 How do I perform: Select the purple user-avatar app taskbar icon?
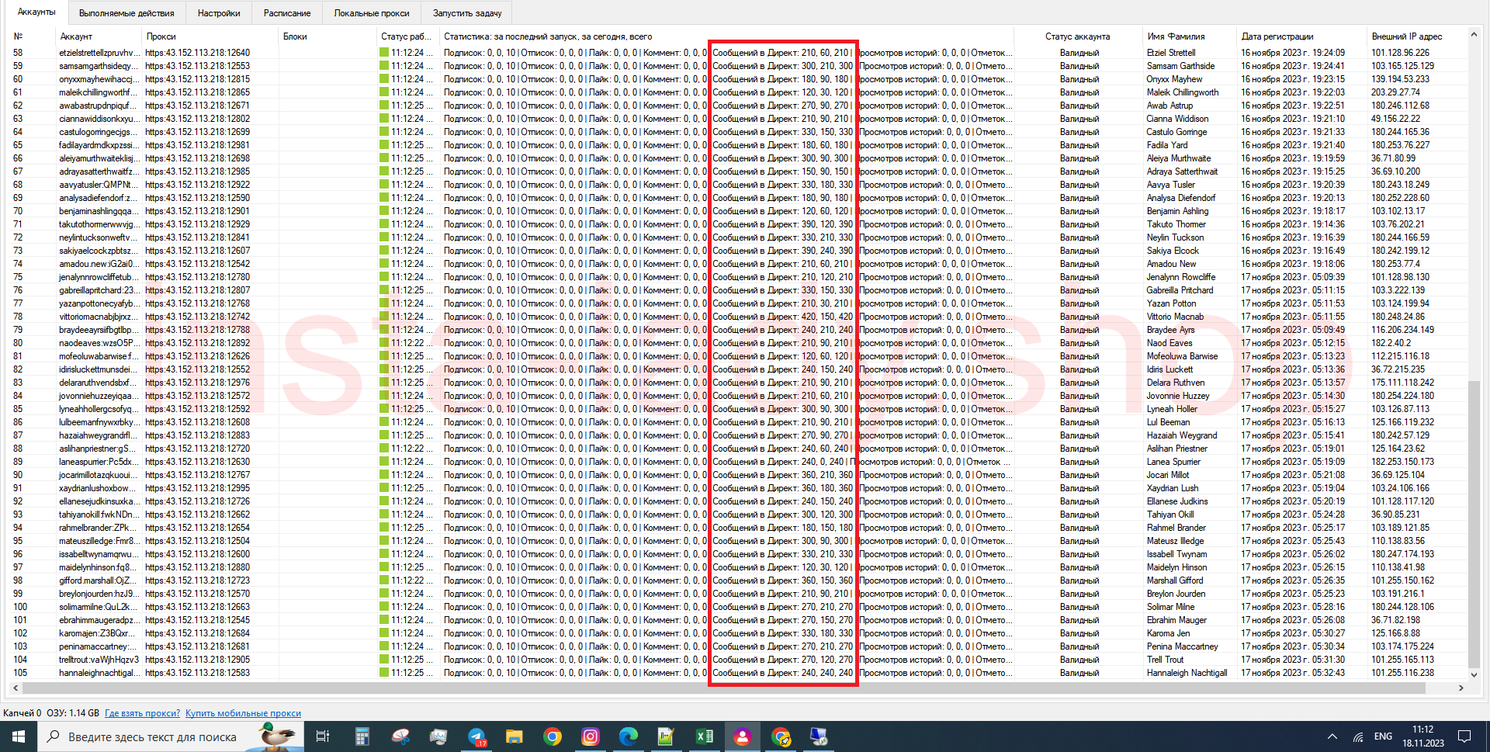(x=743, y=736)
